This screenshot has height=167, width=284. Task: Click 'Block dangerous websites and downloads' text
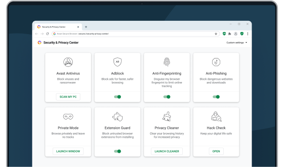(216, 81)
